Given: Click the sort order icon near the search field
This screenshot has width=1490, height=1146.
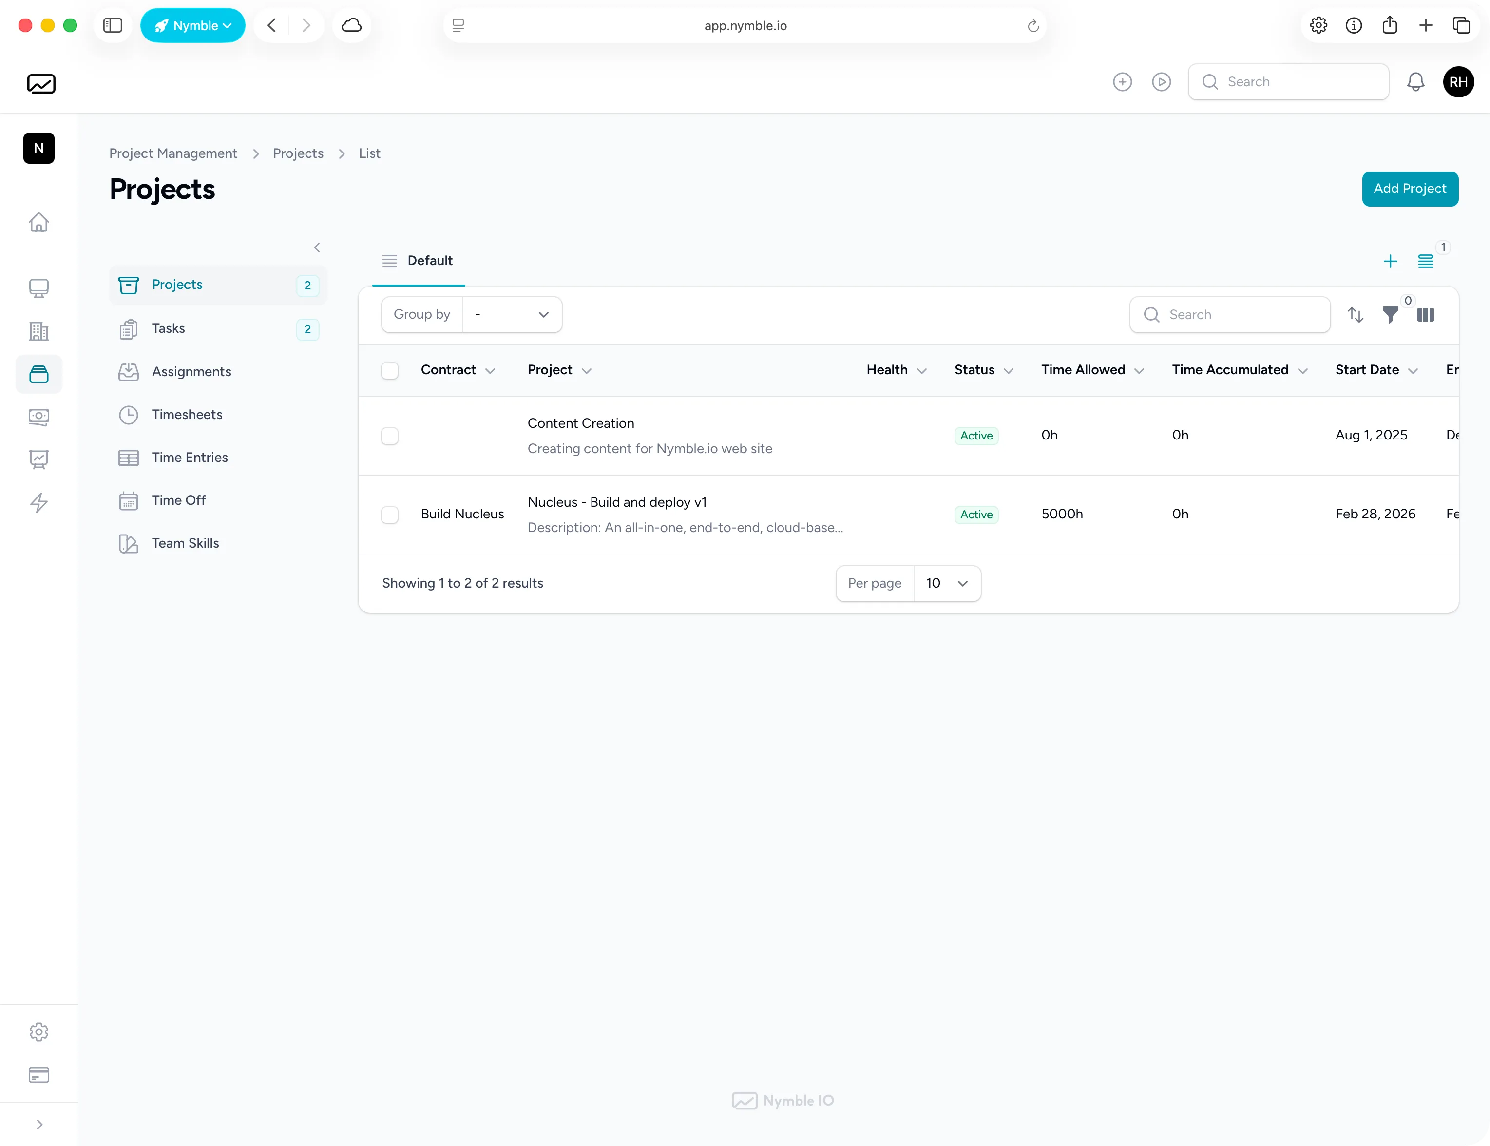Looking at the screenshot, I should pyautogui.click(x=1356, y=314).
